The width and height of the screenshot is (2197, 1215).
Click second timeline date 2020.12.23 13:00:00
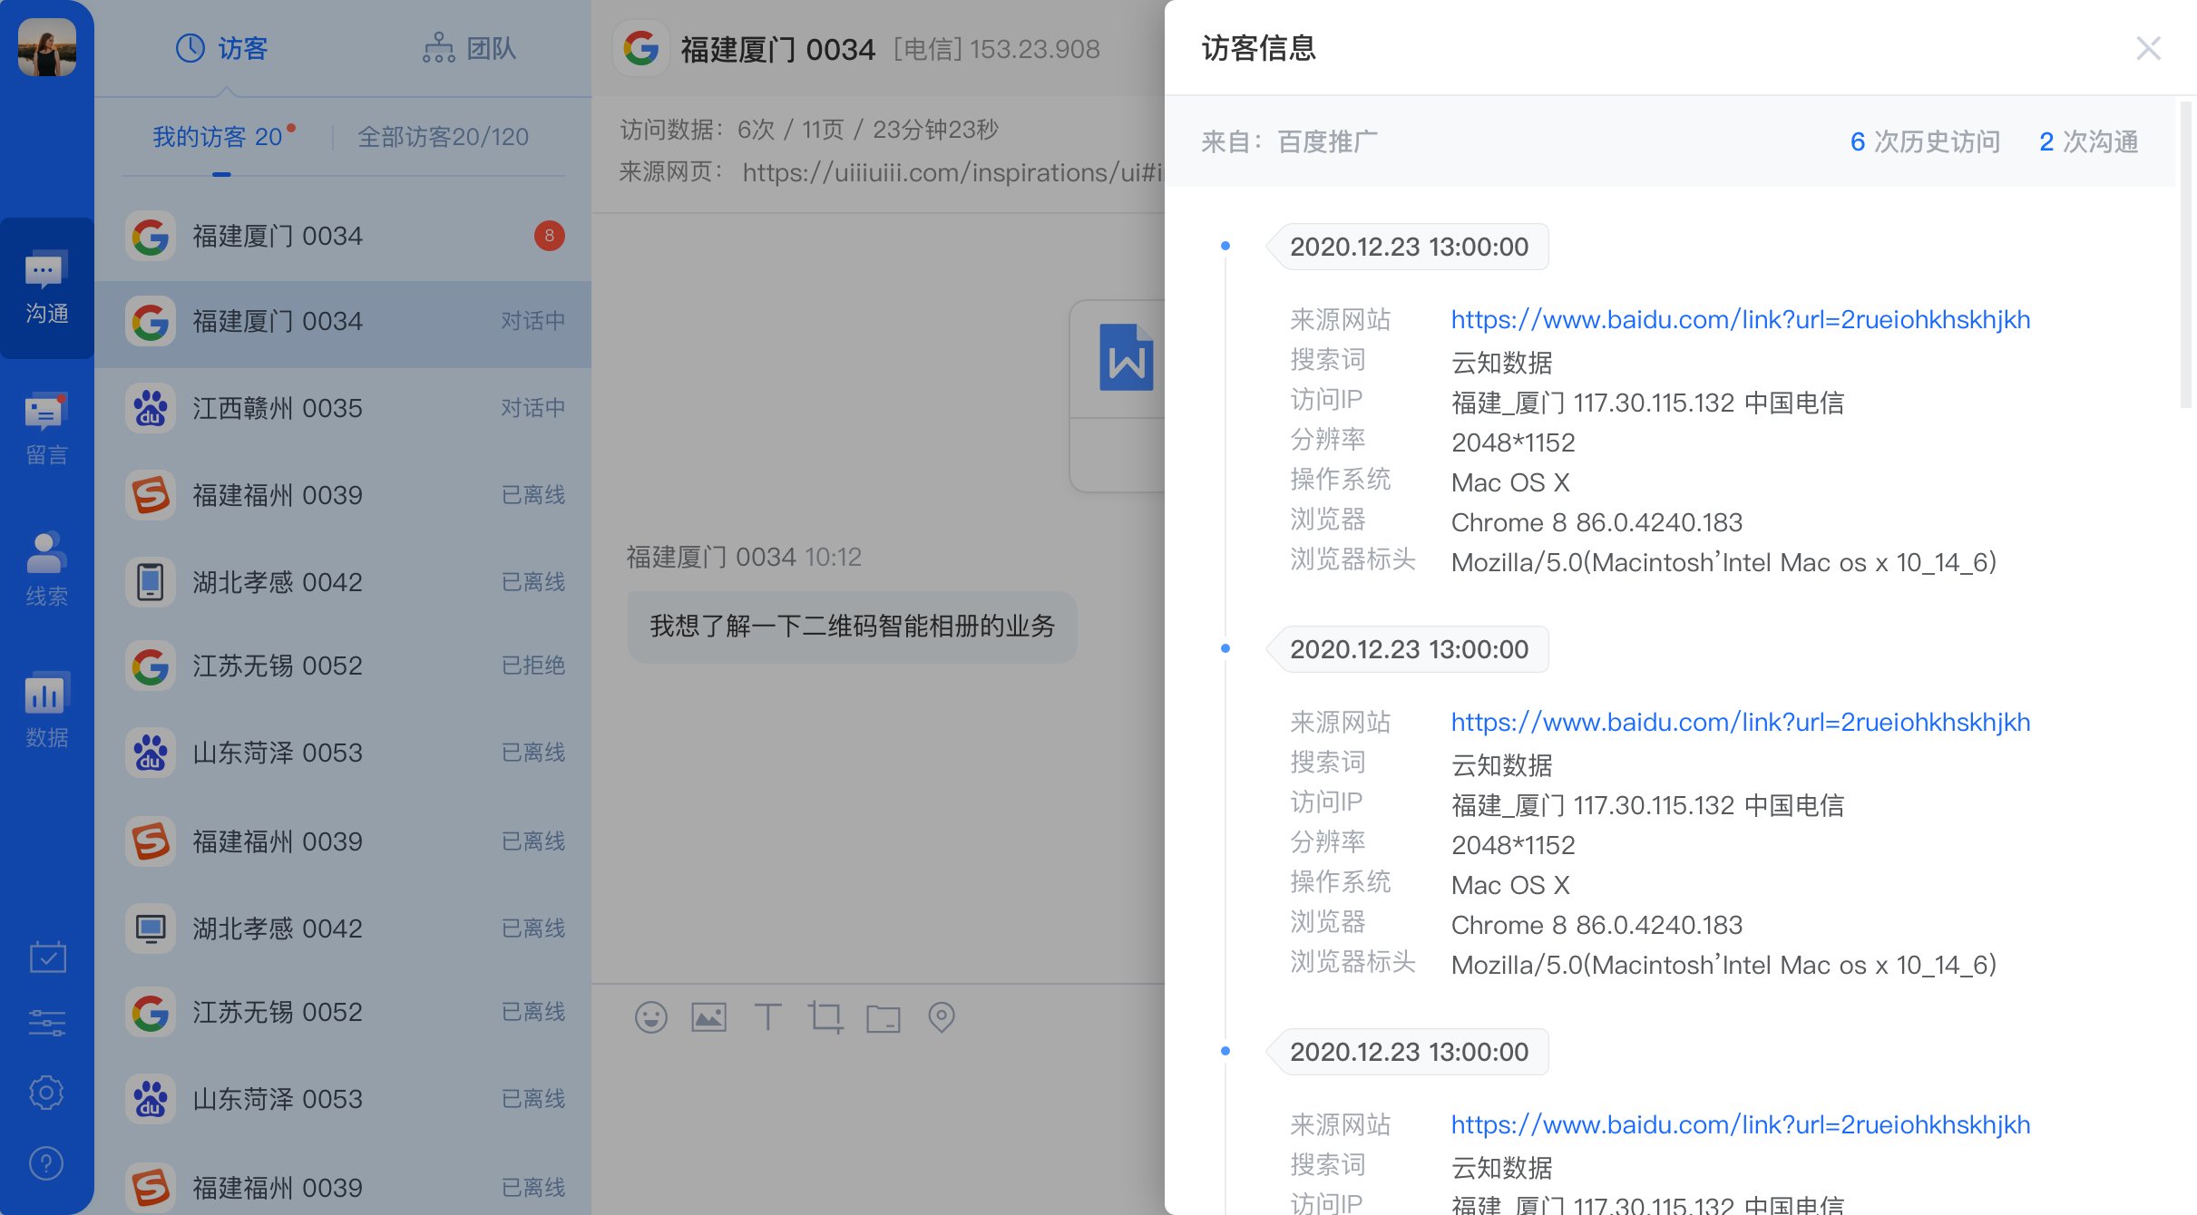(1409, 649)
